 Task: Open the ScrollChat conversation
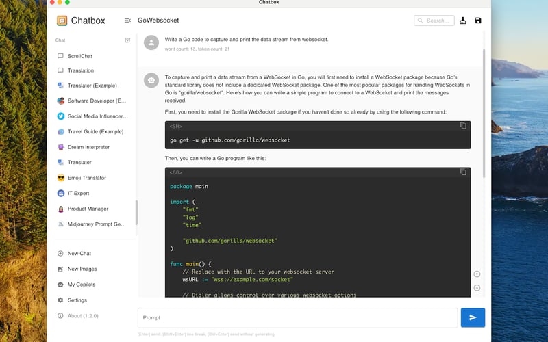click(81, 55)
